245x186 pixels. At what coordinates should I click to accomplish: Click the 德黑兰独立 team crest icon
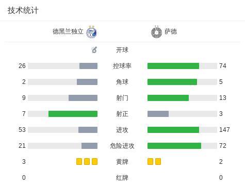(91, 32)
